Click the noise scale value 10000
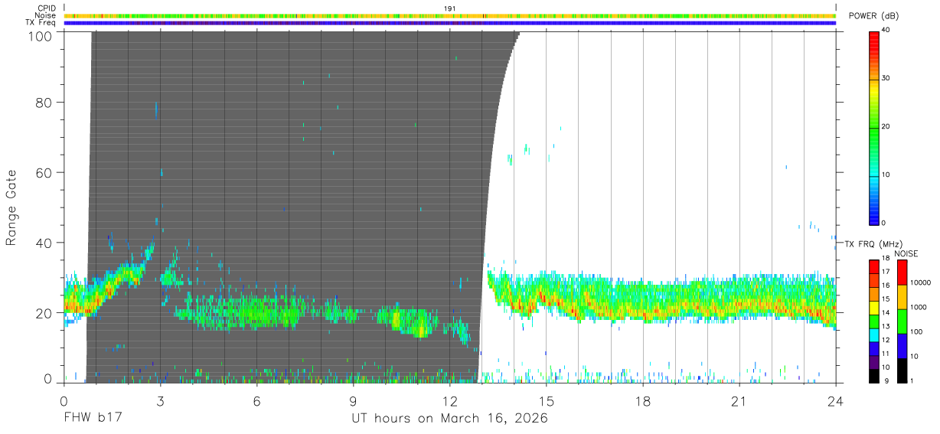The width and height of the screenshot is (940, 434). 921,282
